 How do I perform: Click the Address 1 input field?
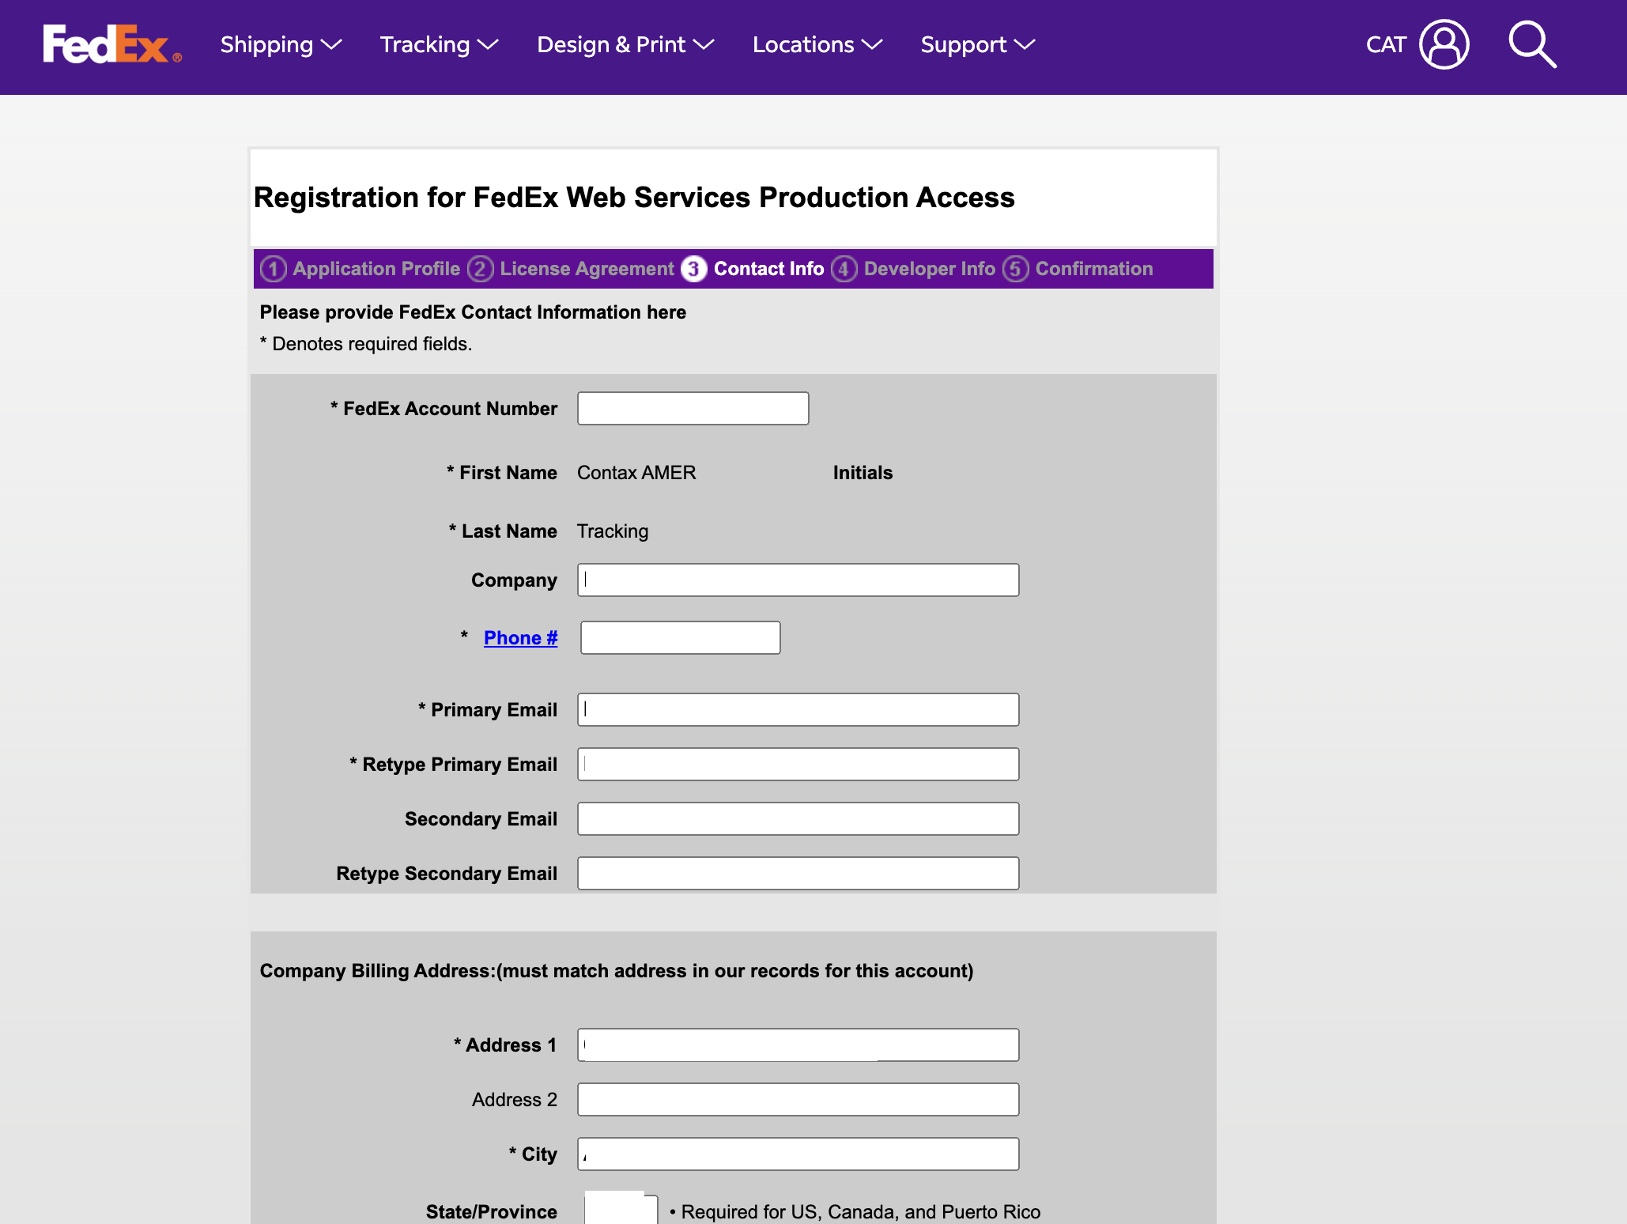(x=798, y=1045)
